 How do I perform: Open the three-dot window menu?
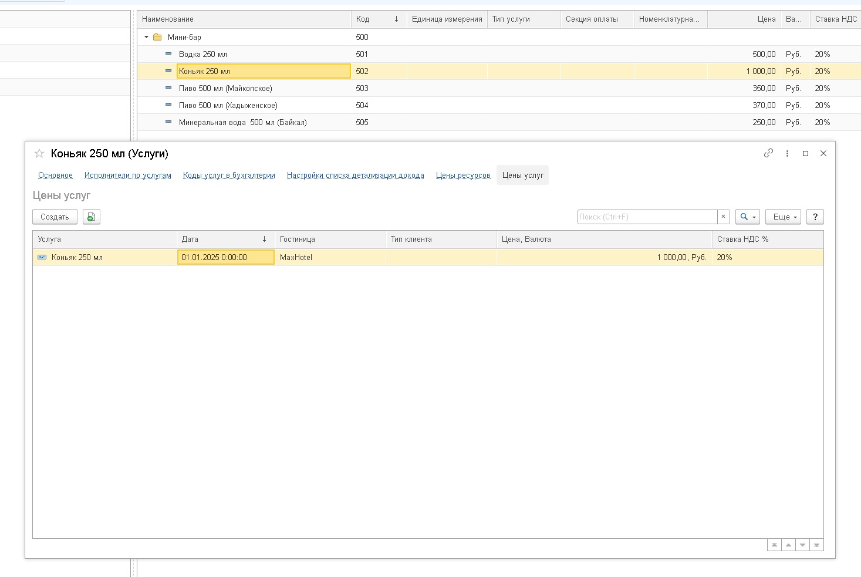(787, 153)
